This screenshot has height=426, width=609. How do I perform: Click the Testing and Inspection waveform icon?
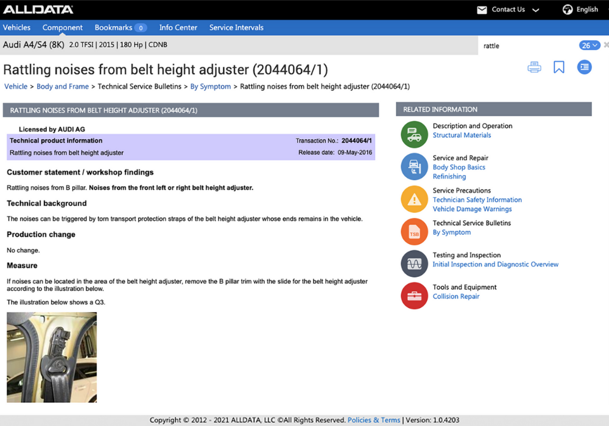414,264
